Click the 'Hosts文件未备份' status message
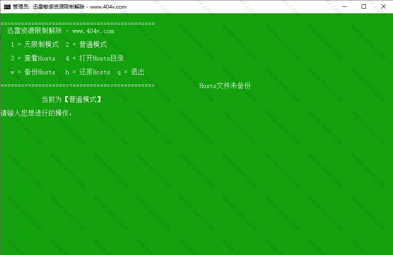The width and height of the screenshot is (393, 255). point(225,86)
